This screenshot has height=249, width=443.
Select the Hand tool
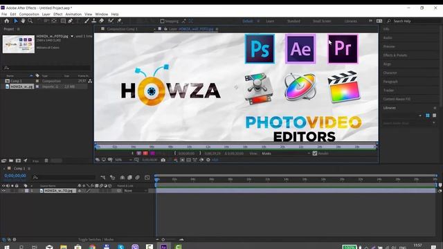(23, 21)
